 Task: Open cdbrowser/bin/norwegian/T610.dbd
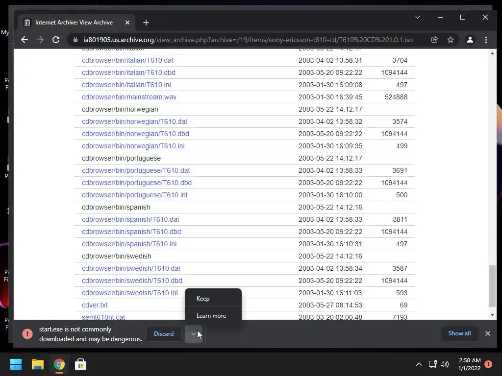(x=135, y=134)
